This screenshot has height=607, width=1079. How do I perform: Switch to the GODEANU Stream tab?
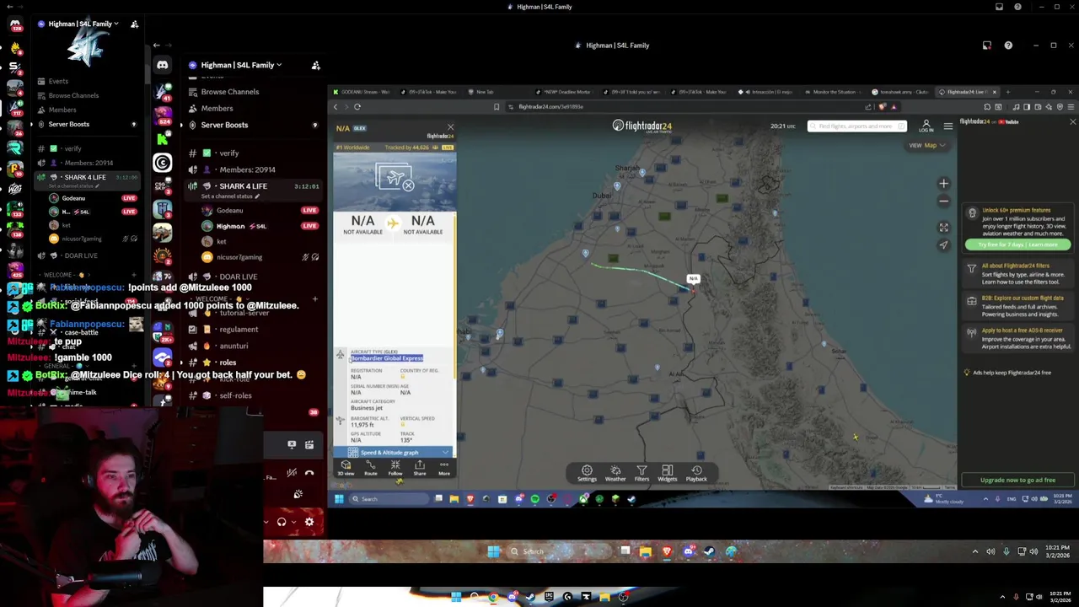click(x=361, y=92)
